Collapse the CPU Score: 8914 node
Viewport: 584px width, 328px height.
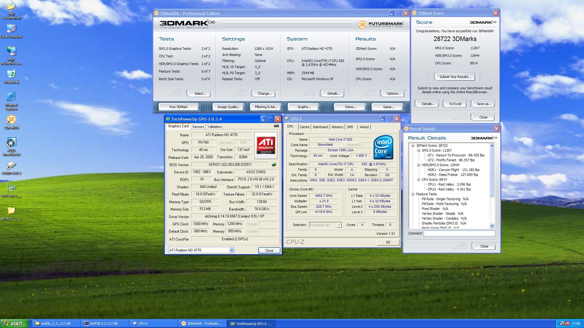pos(419,179)
